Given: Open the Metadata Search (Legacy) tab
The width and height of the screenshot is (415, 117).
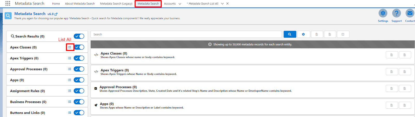Looking at the screenshot, I should (x=116, y=4).
